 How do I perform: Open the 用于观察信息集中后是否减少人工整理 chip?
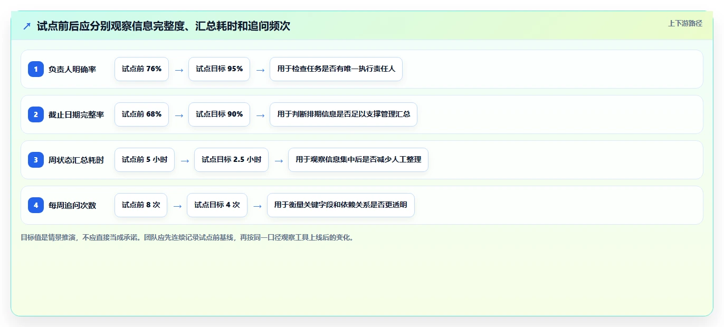pos(358,160)
